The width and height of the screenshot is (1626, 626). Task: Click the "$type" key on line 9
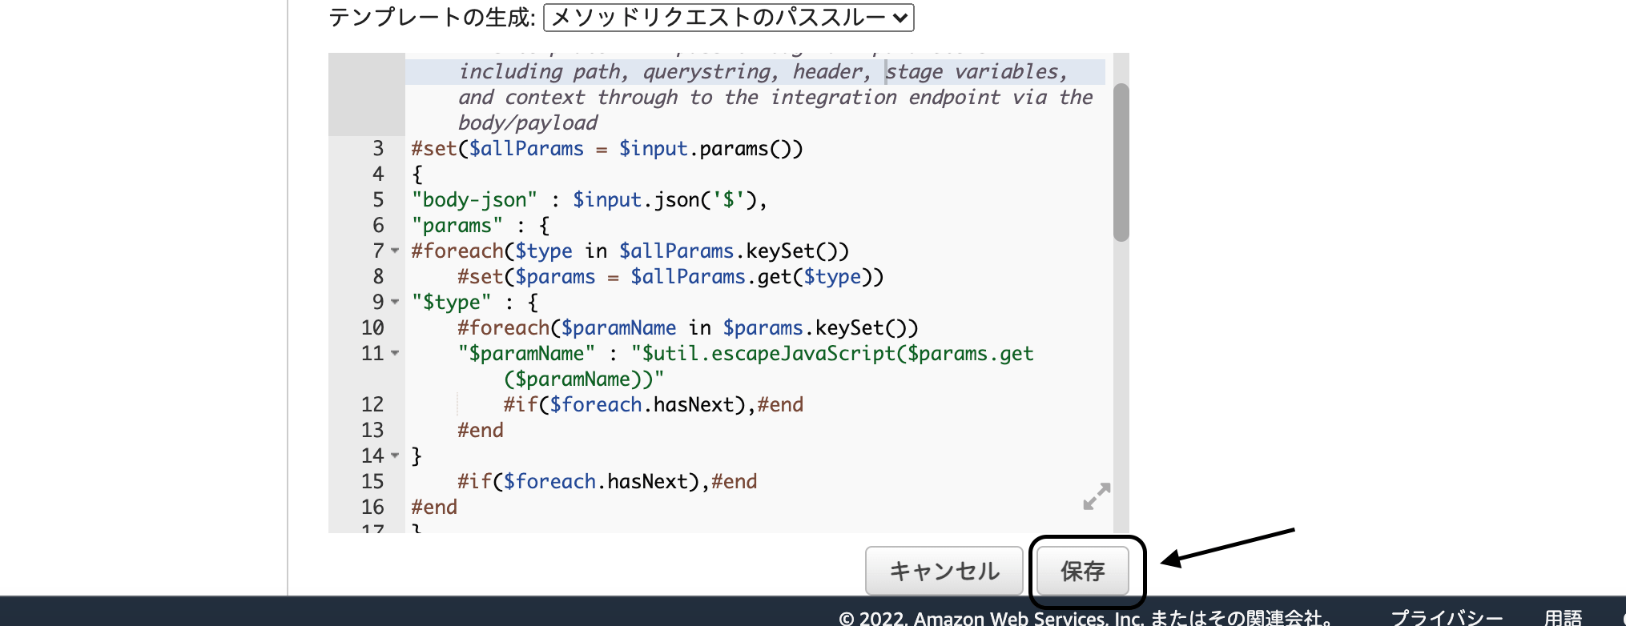coord(452,302)
